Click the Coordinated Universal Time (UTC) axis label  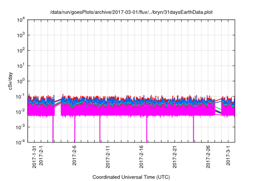131,177
